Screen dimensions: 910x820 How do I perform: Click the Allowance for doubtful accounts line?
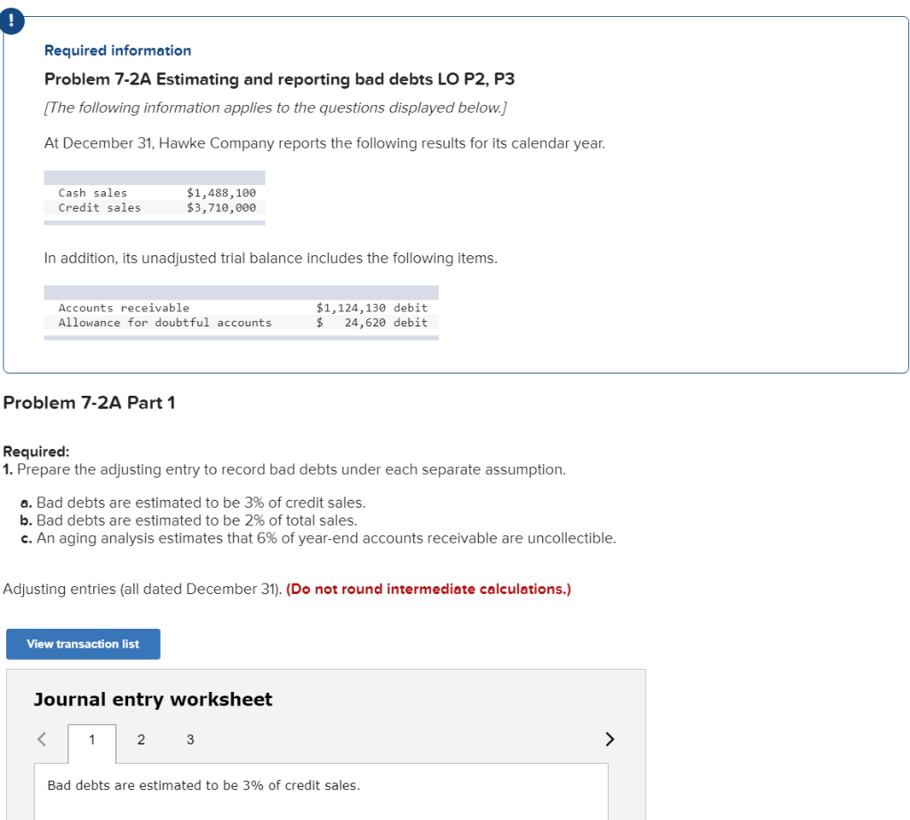(240, 323)
